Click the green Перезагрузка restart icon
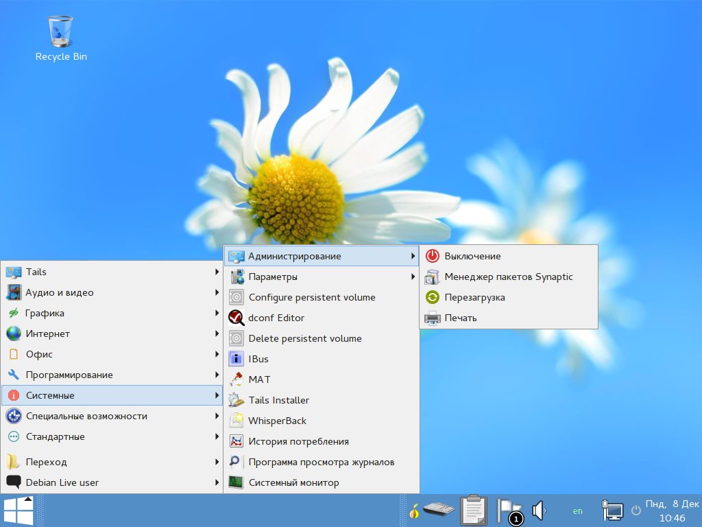The height and width of the screenshot is (527, 702). tap(432, 297)
